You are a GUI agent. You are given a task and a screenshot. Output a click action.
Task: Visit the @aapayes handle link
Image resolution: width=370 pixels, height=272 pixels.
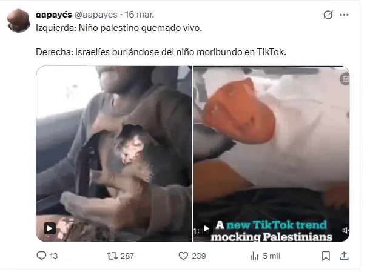click(96, 15)
